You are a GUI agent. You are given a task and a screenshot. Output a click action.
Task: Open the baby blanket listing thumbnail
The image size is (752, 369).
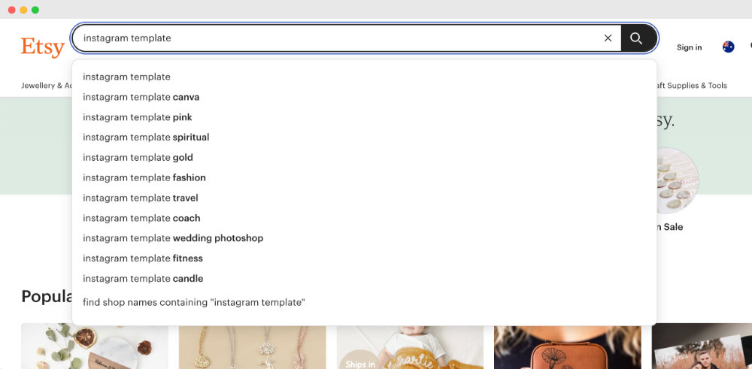click(x=410, y=347)
